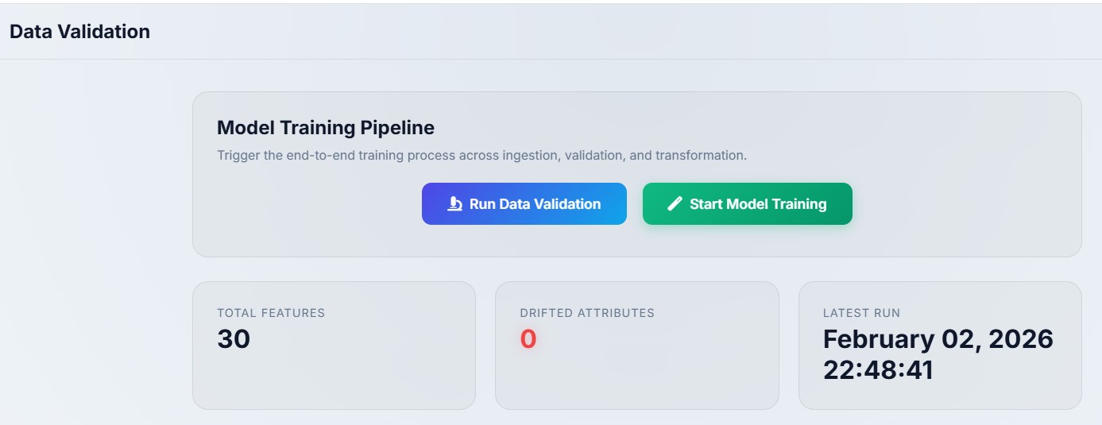Image resolution: width=1102 pixels, height=425 pixels.
Task: Click the LATEST RUN label
Action: pyautogui.click(x=861, y=313)
